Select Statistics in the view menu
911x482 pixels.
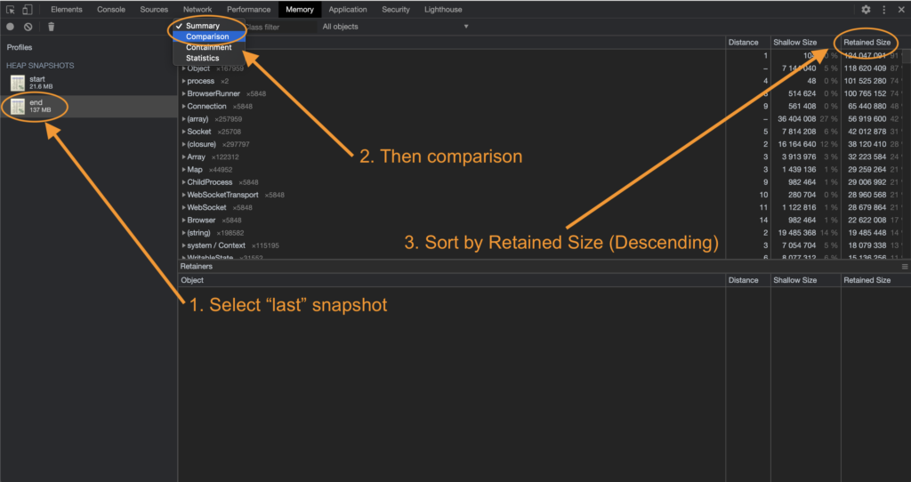(202, 58)
